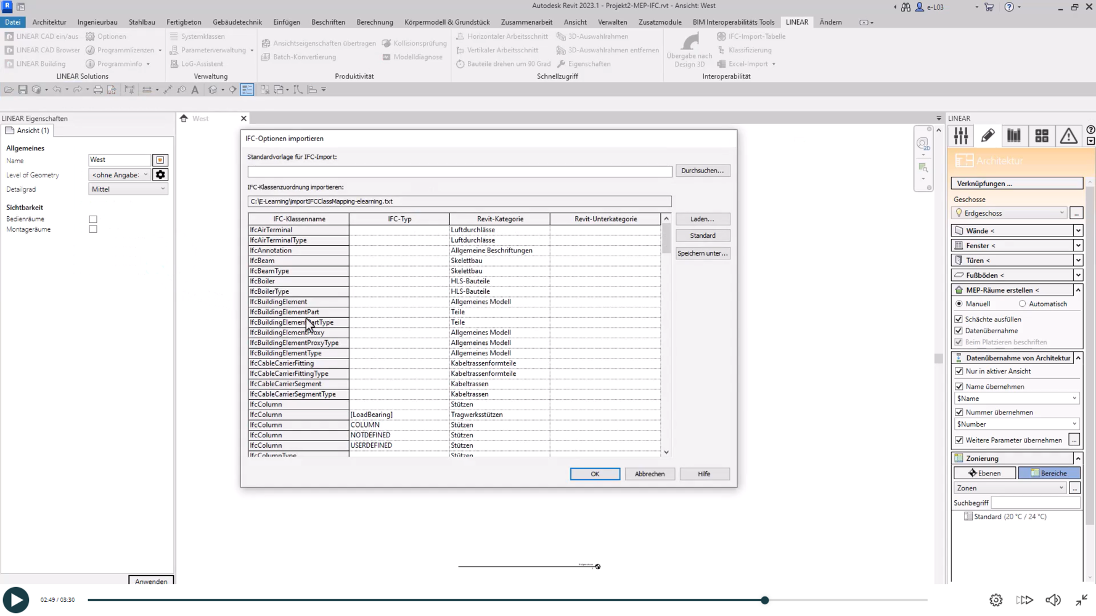Click the sliders icon in LINEAR panel
The width and height of the screenshot is (1096, 616).
click(961, 136)
